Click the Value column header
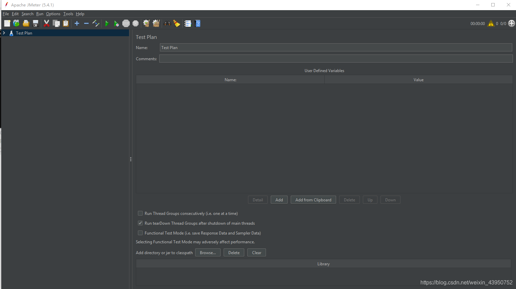 click(418, 80)
